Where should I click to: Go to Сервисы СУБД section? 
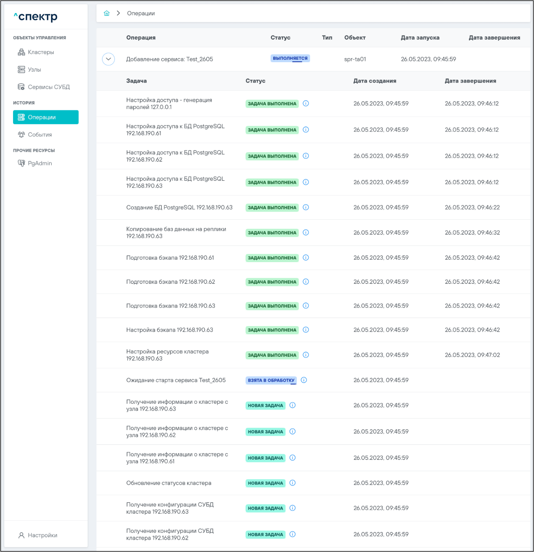click(49, 87)
